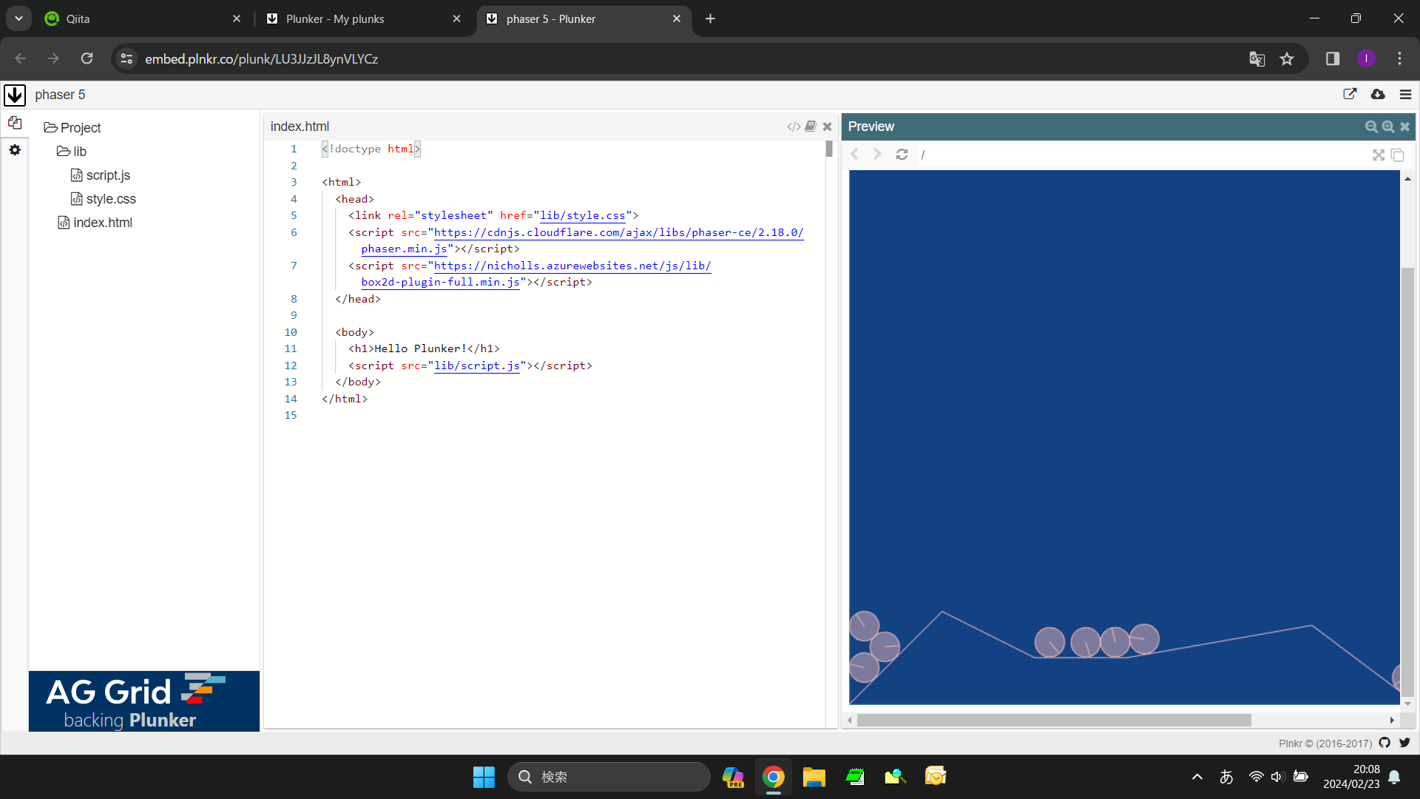1420x799 pixels.
Task: Open the sidebar settings gear
Action: pyautogui.click(x=15, y=150)
